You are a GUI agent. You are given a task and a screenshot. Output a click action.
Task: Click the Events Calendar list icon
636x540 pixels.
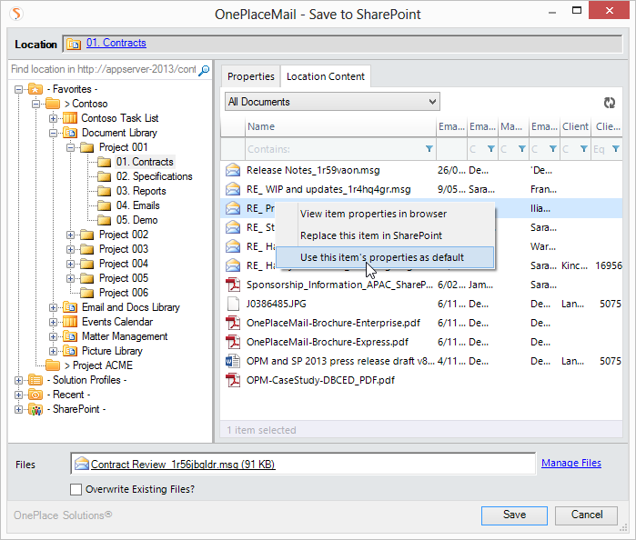pos(69,322)
